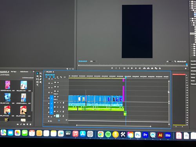196x147 pixels.
Task: Select the Selection arrow tool
Action: pos(37,73)
